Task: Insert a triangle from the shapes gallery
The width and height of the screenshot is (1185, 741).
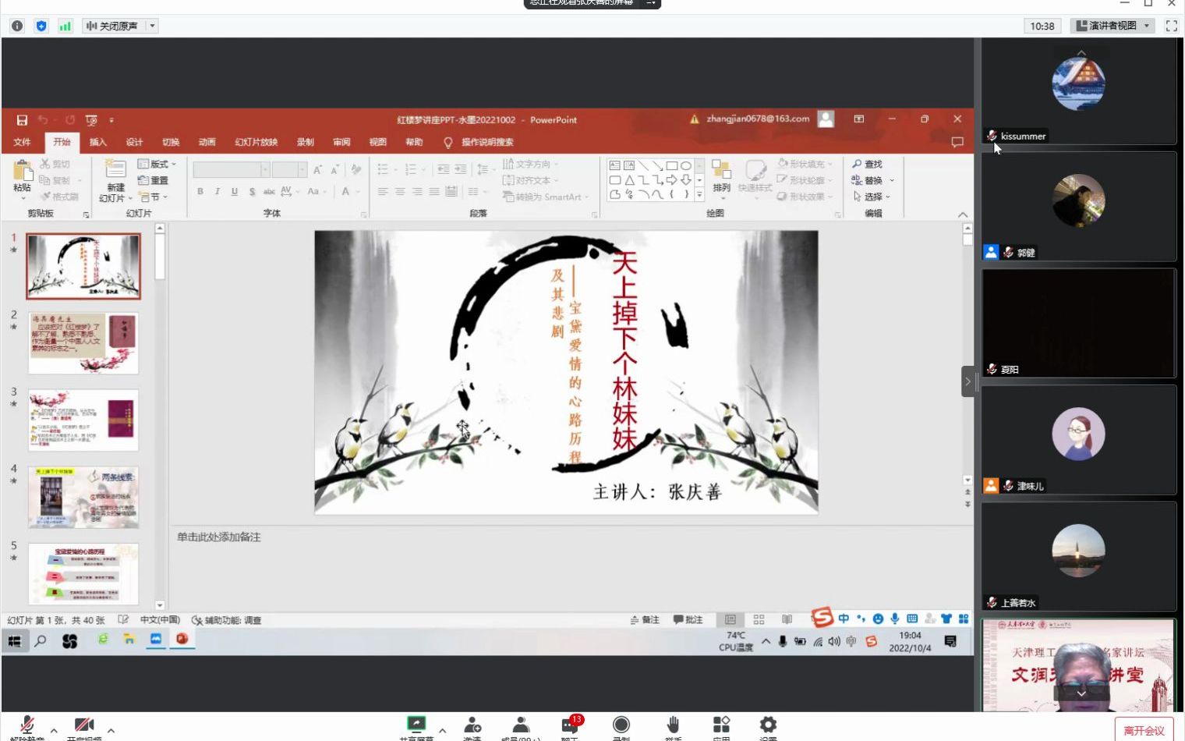Action: [x=629, y=180]
